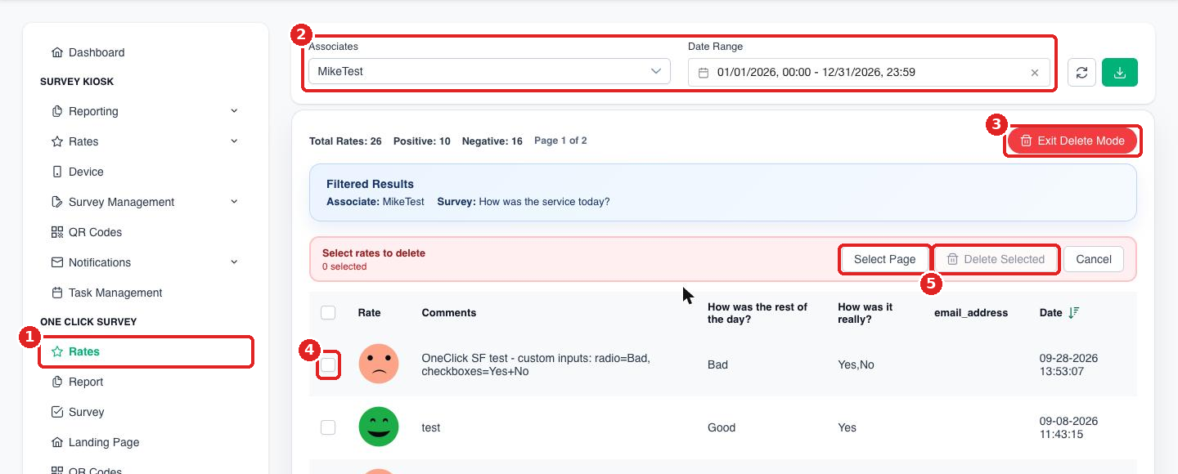This screenshot has height=474, width=1178.
Task: Click the '0 selected' counter text
Action: (344, 266)
